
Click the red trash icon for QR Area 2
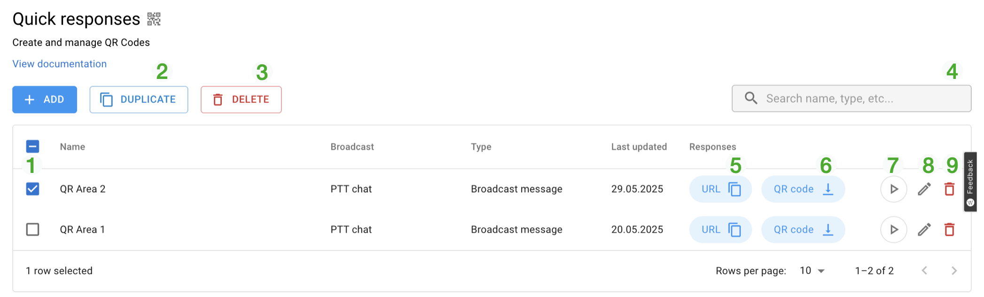click(x=949, y=189)
